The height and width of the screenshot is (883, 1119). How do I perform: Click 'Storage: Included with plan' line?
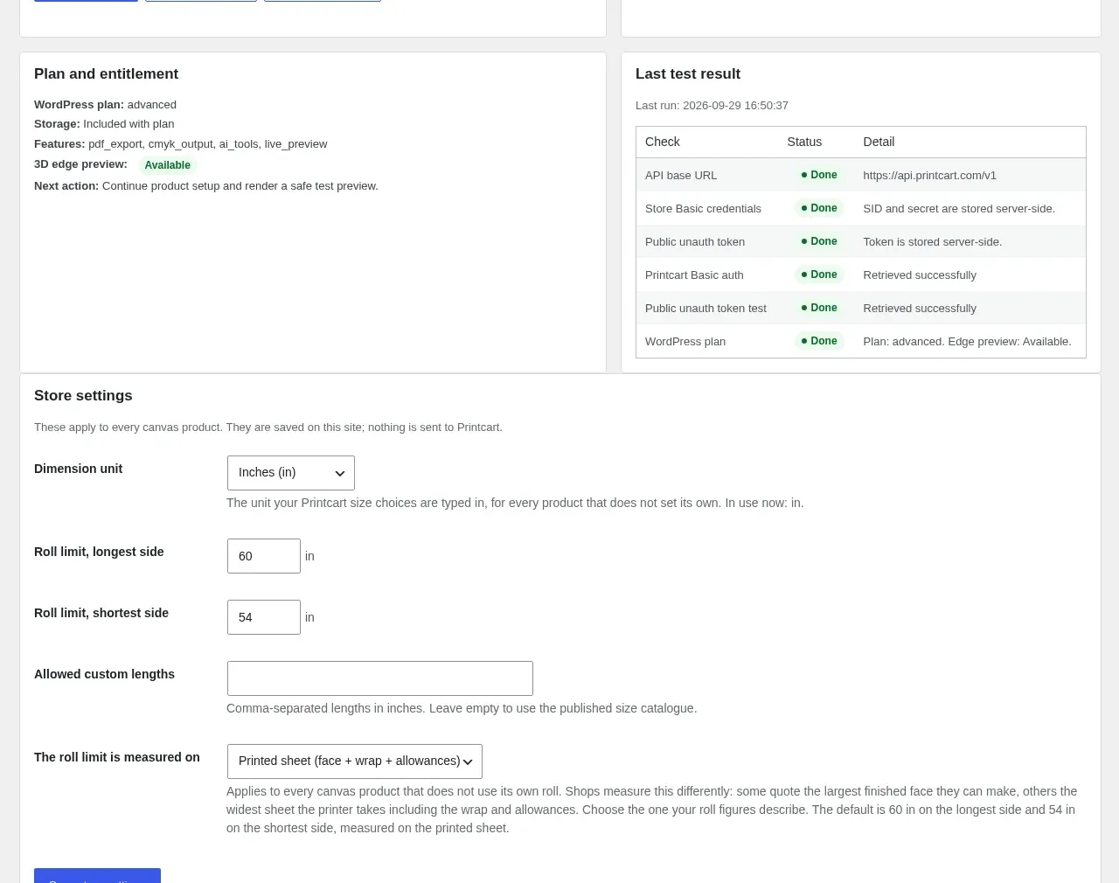104,123
